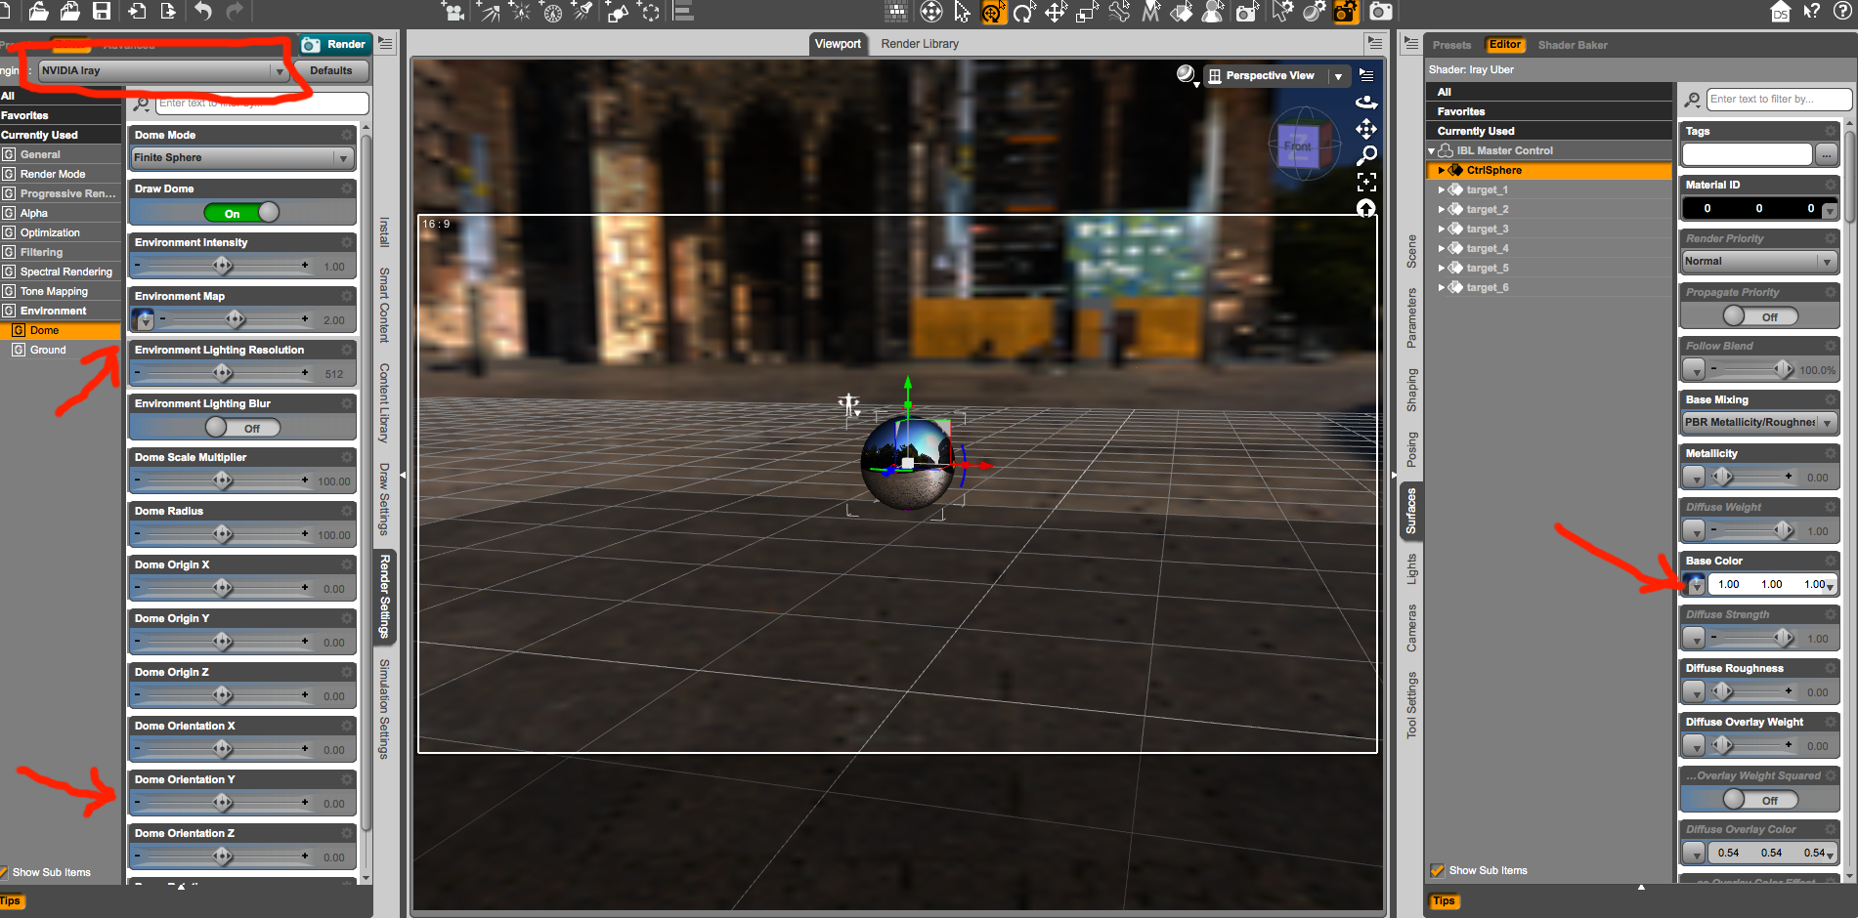Image resolution: width=1858 pixels, height=918 pixels.
Task: Open the draw style sphere menu
Action: pyautogui.click(x=1187, y=75)
